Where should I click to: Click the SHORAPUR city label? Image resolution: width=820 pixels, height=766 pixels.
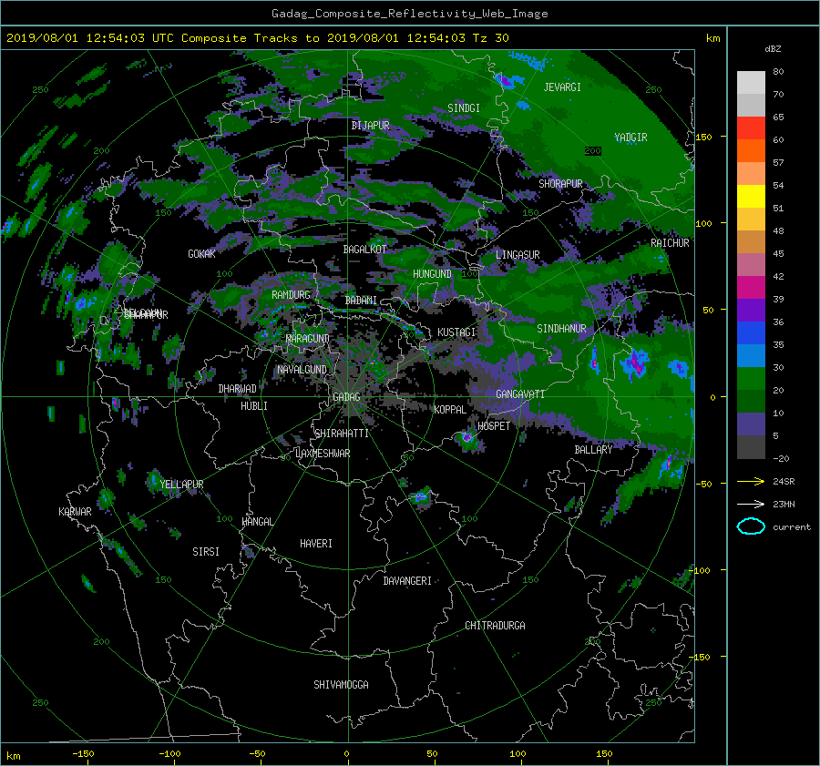click(x=560, y=184)
